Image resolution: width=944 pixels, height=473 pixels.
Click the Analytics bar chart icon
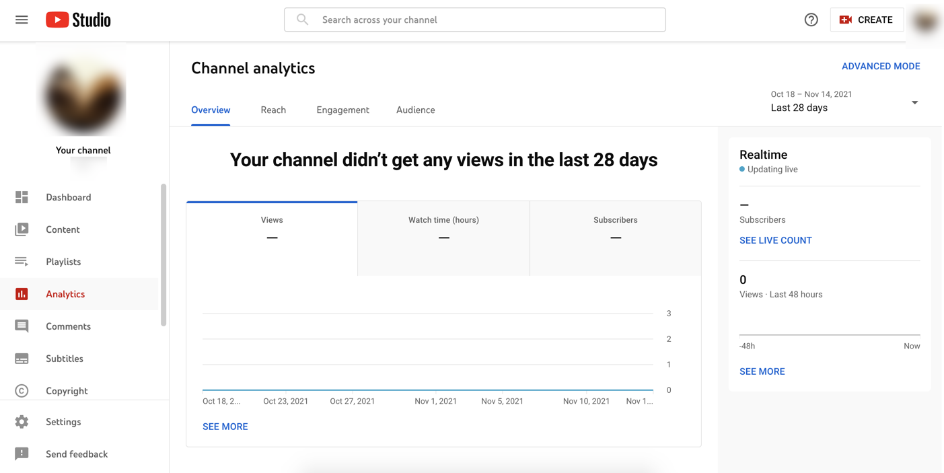22,294
